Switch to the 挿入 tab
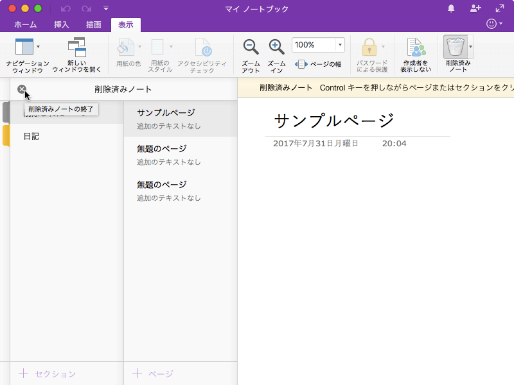The width and height of the screenshot is (514, 385). (x=62, y=25)
